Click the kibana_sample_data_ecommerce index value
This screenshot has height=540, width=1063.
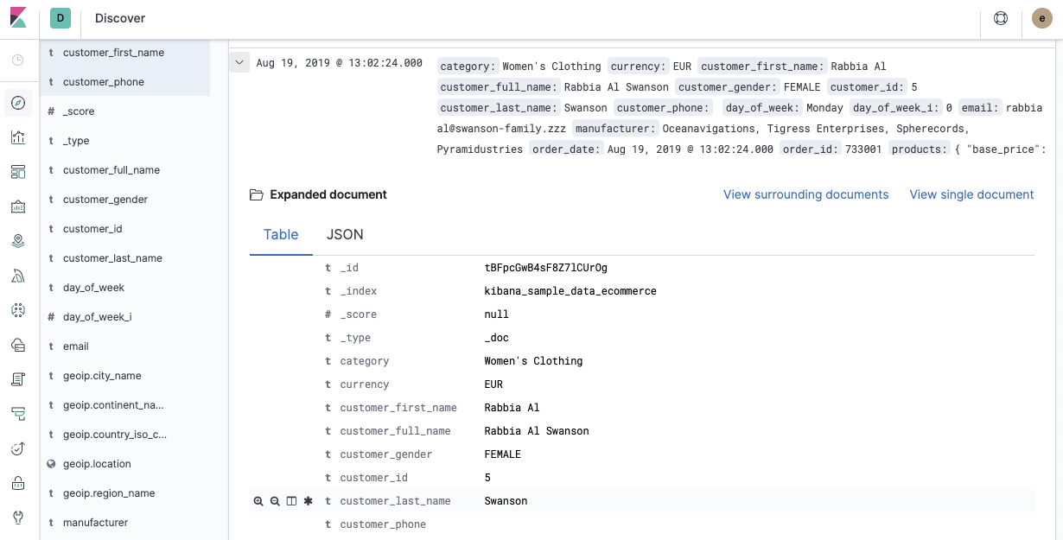tap(570, 291)
